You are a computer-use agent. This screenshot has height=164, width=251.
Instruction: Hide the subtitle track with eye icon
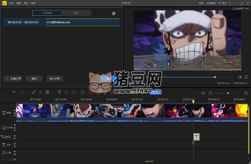click(x=15, y=138)
